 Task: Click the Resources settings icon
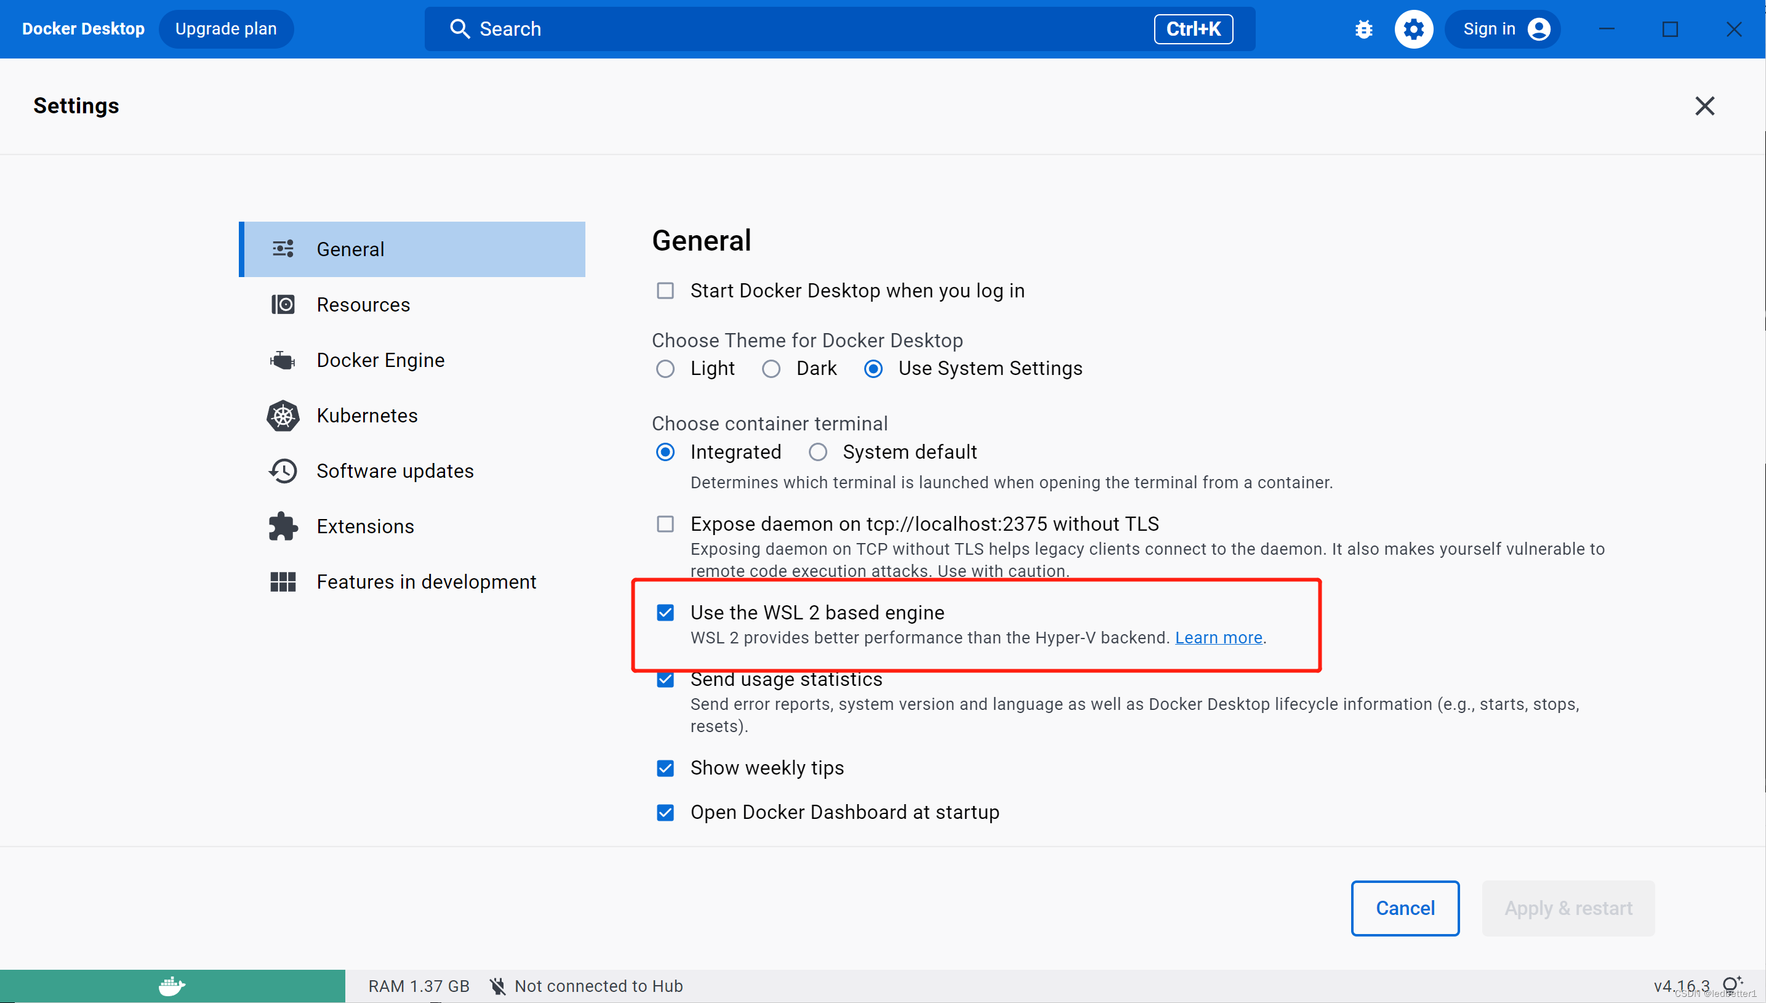coord(283,304)
